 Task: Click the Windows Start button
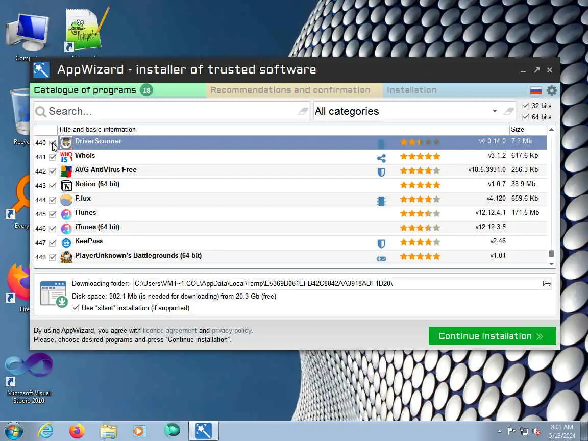(x=14, y=431)
